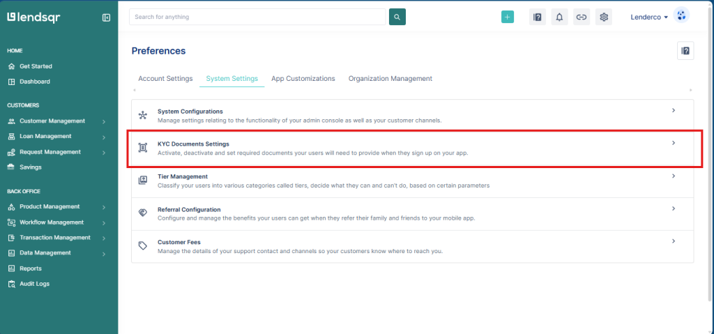Click the Lenderco profile avatar
This screenshot has height=334, width=714.
681,16
